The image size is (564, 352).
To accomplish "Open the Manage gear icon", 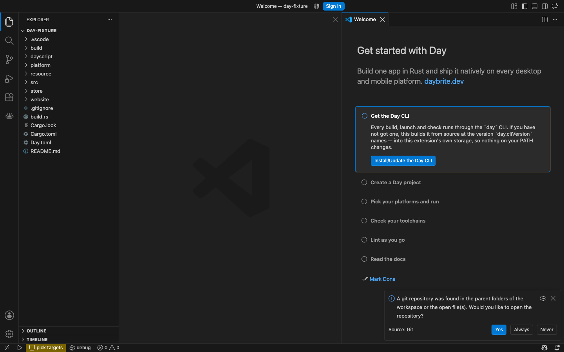I will (9, 334).
